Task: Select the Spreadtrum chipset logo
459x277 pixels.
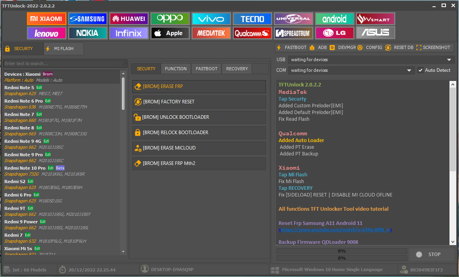Action: [x=294, y=33]
